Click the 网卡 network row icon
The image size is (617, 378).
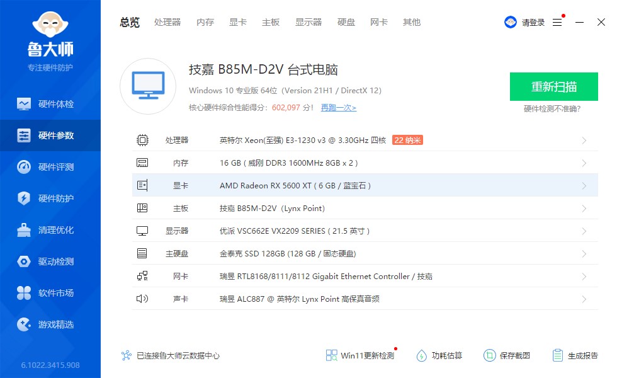pyautogui.click(x=142, y=276)
